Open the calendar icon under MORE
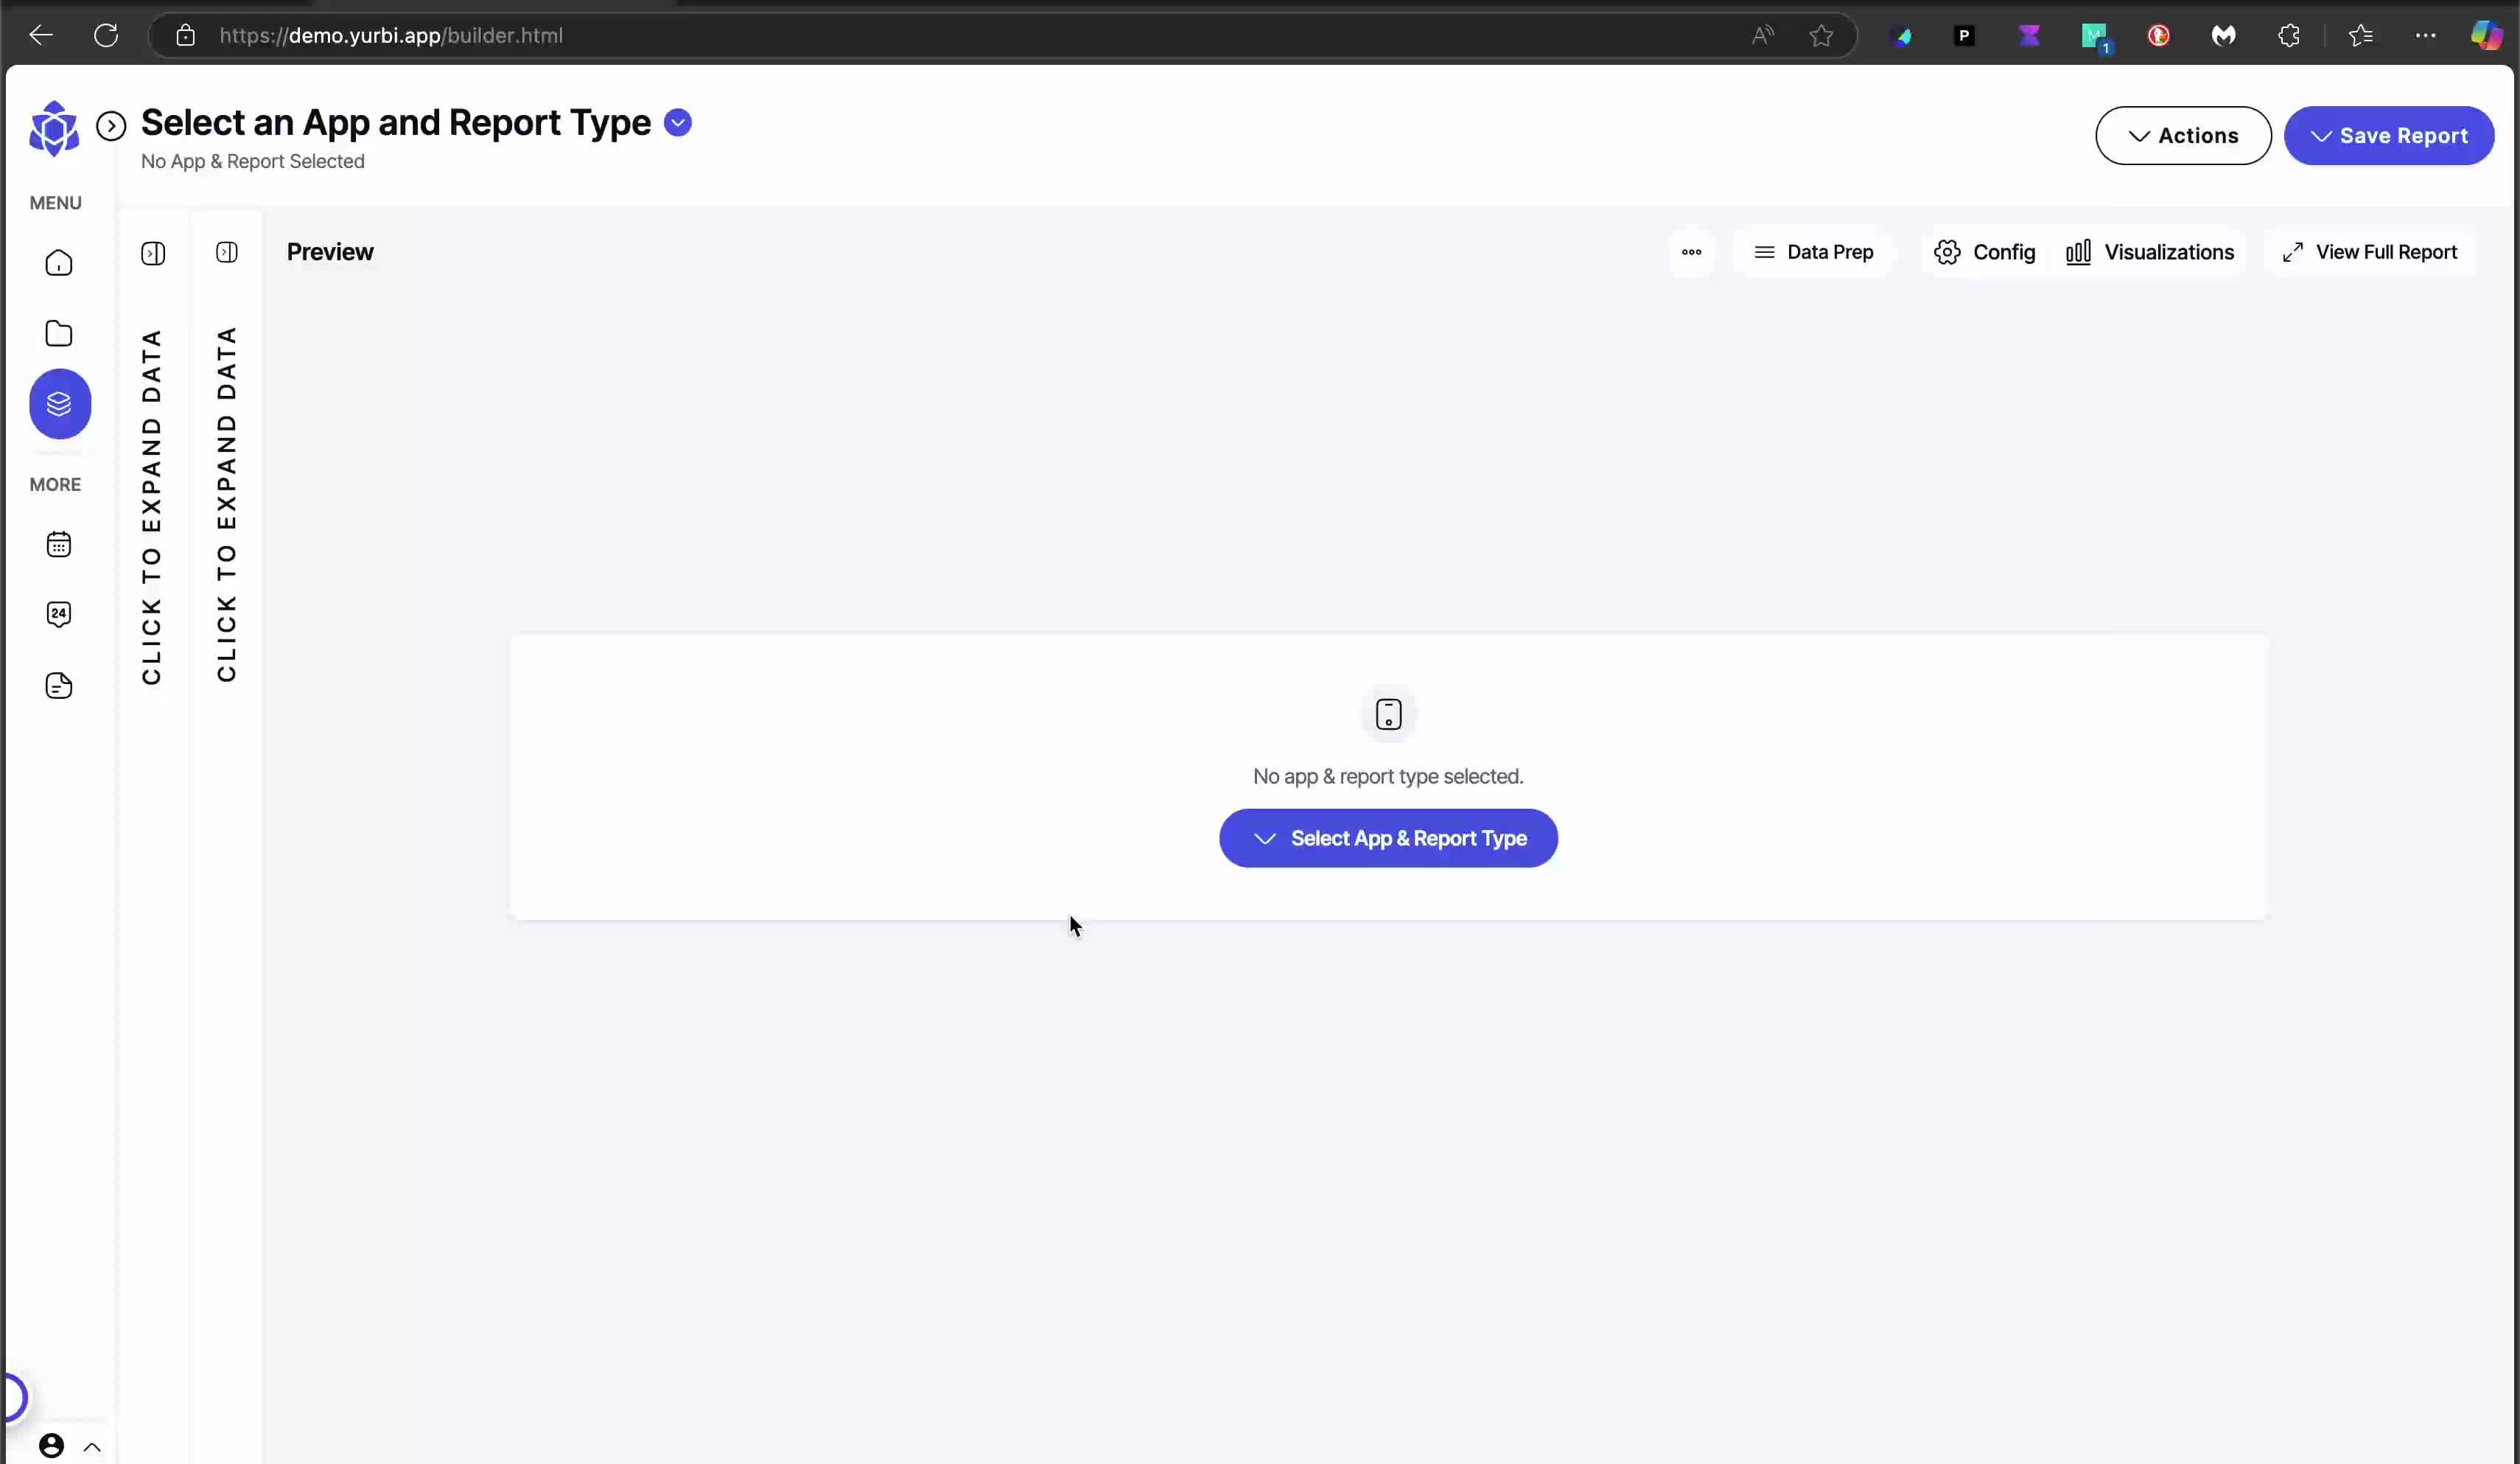Viewport: 2520px width, 1464px height. (x=59, y=544)
